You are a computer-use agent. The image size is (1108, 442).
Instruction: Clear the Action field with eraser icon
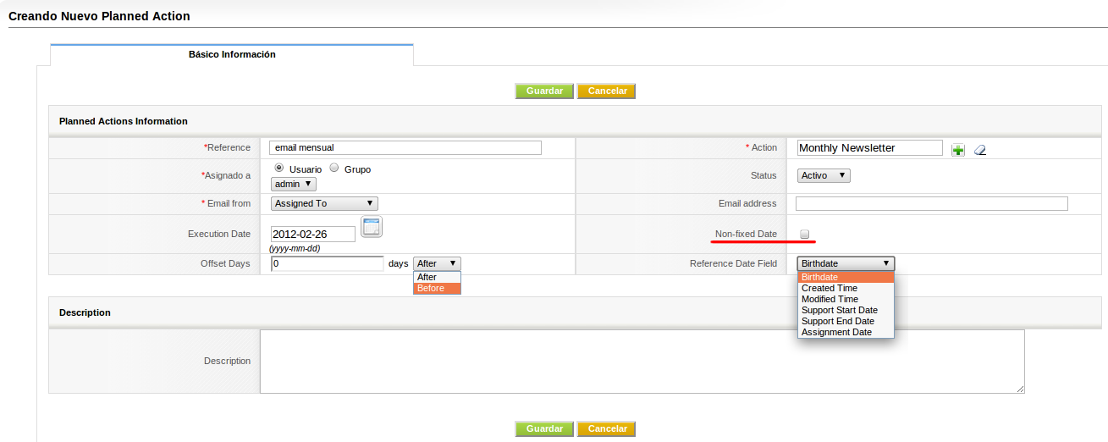[980, 150]
